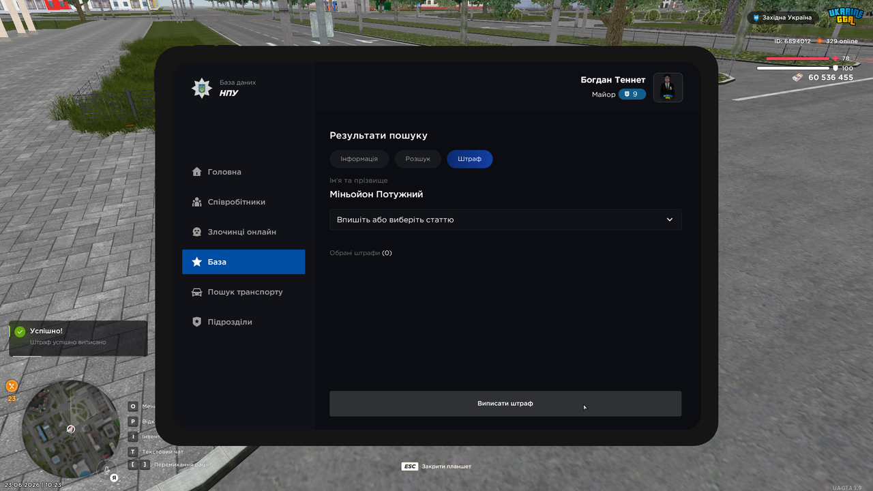Click the red health cross icon
This screenshot has height=491, width=873.
point(835,59)
